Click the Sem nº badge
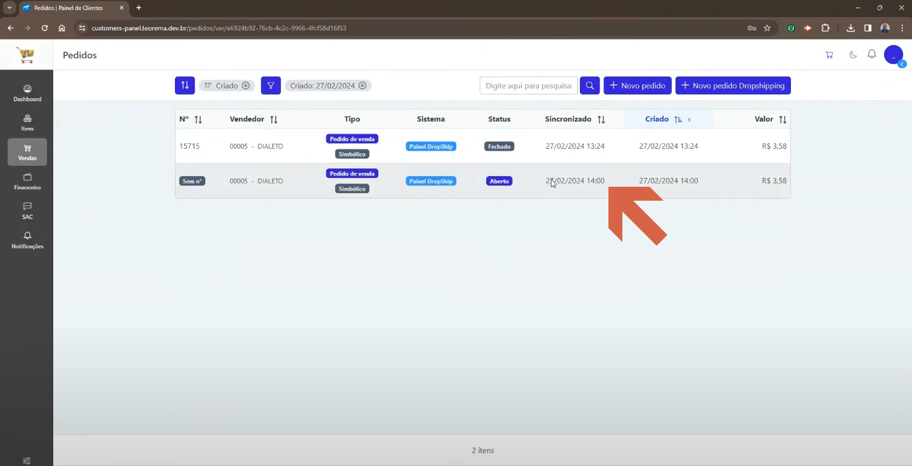 coord(192,181)
